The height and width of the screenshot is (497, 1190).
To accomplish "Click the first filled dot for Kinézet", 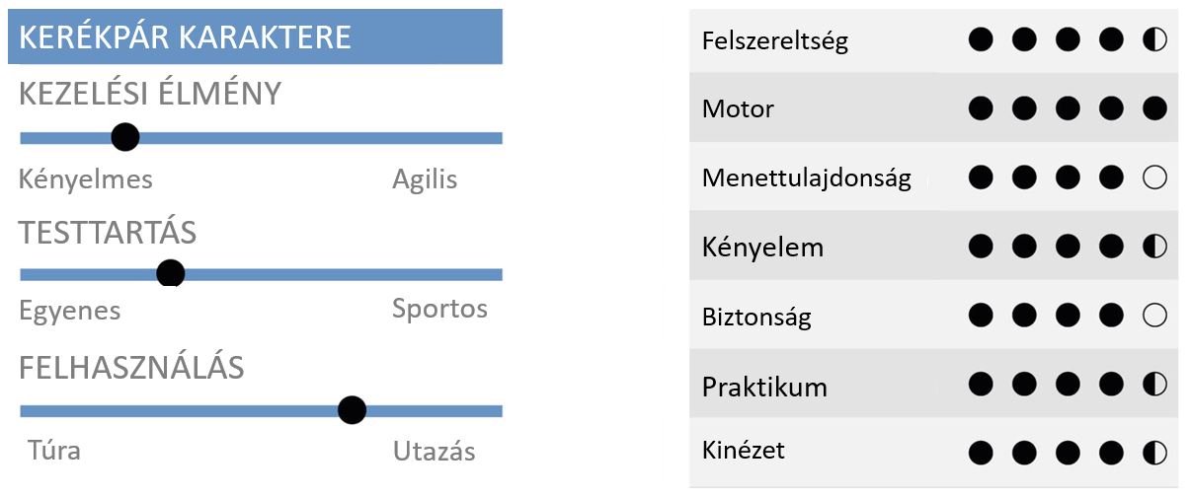I will (981, 454).
